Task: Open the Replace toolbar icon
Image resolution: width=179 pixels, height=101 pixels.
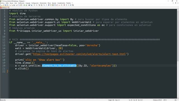Action: pyautogui.click(x=31, y=5)
